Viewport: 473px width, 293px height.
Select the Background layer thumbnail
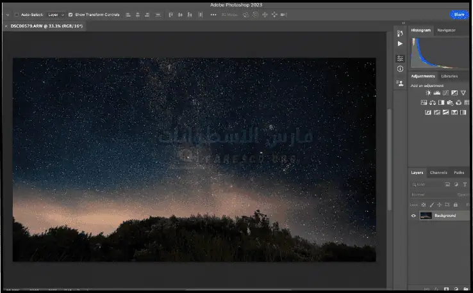[x=426, y=216]
